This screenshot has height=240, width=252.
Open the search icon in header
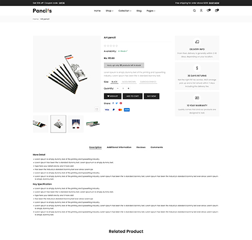[x=194, y=11]
